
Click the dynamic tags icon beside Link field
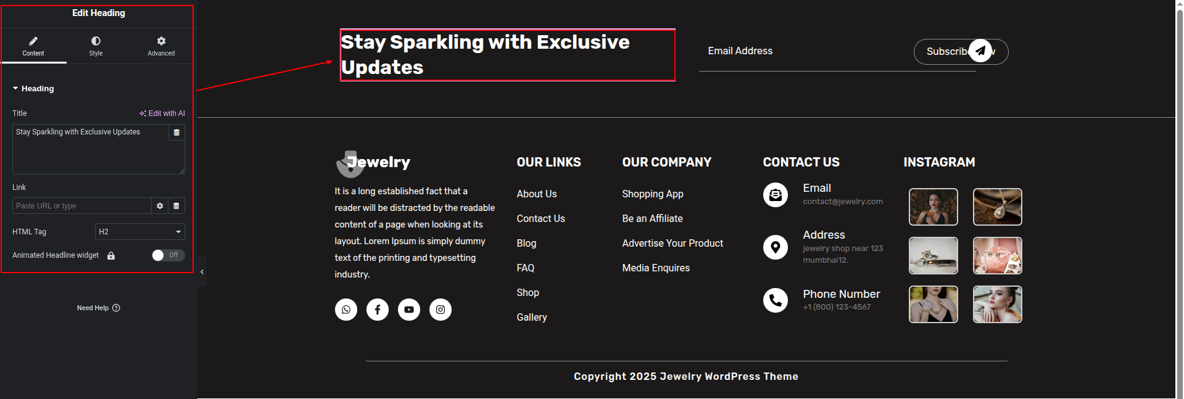click(176, 206)
